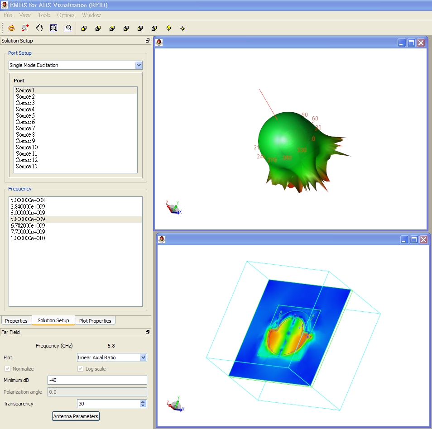The height and width of the screenshot is (429, 432).
Task: Open the Options menu
Action: (66, 15)
